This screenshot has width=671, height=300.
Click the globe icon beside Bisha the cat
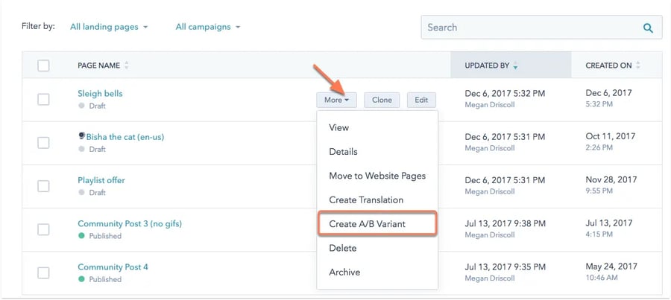click(x=82, y=136)
